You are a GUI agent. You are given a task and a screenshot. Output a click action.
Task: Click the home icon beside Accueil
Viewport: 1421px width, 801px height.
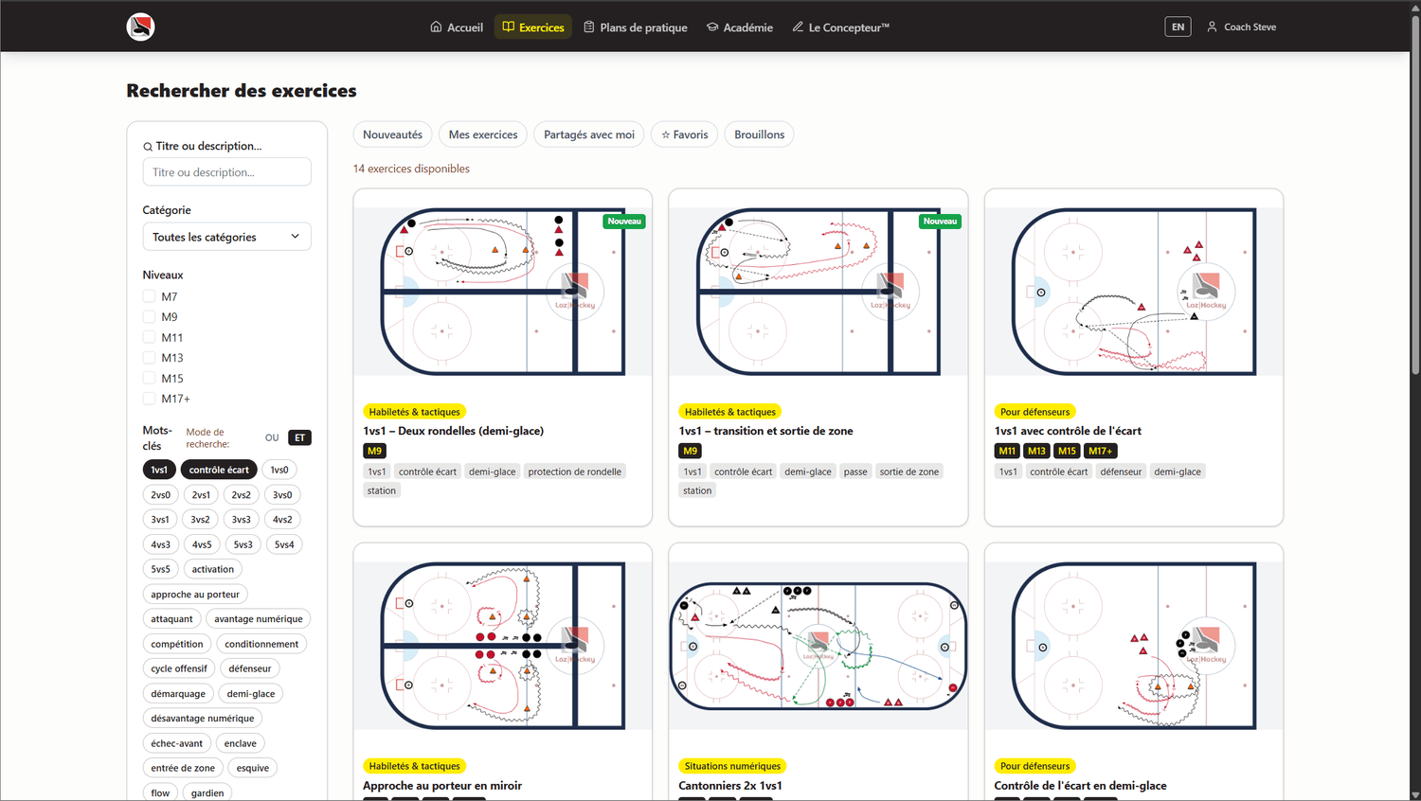coord(436,27)
